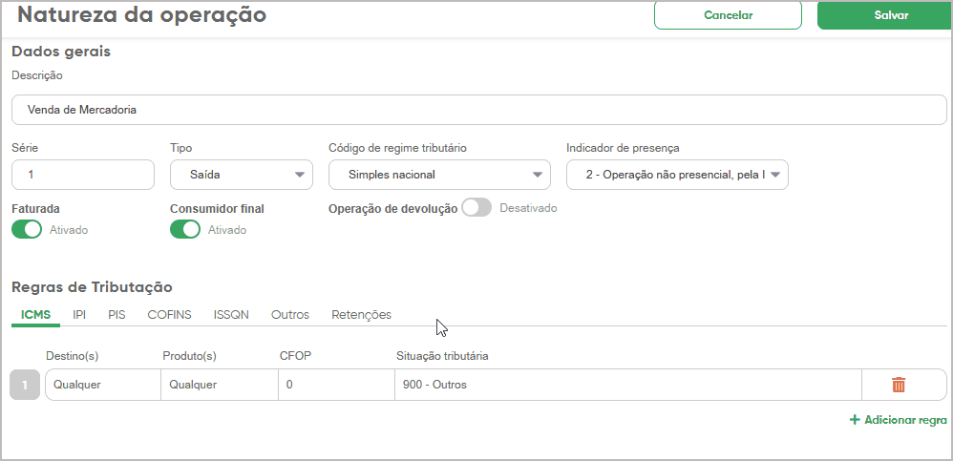The height and width of the screenshot is (461, 953).
Task: Disable the Consumidor final switch
Action: (x=185, y=230)
